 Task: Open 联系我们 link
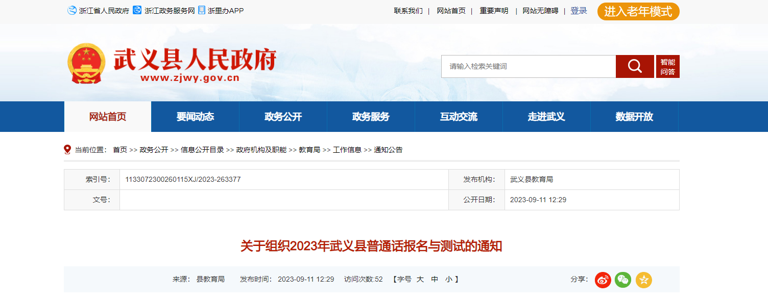click(x=409, y=11)
